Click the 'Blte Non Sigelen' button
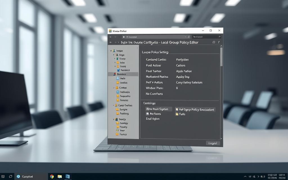 coord(159,109)
